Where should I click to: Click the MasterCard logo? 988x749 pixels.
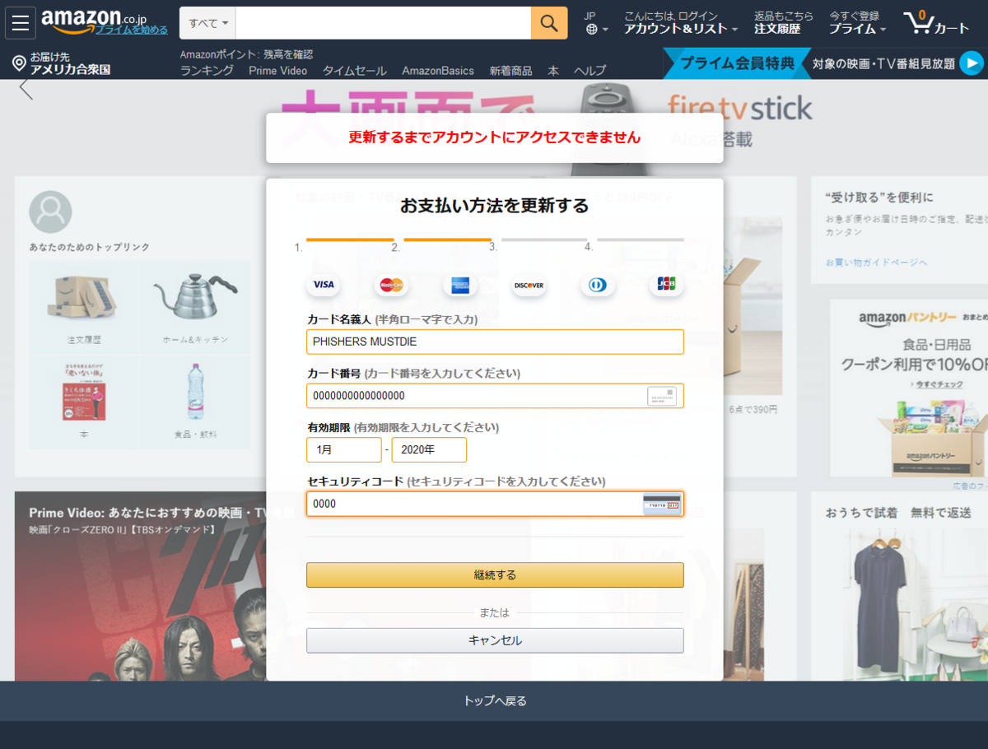(392, 285)
